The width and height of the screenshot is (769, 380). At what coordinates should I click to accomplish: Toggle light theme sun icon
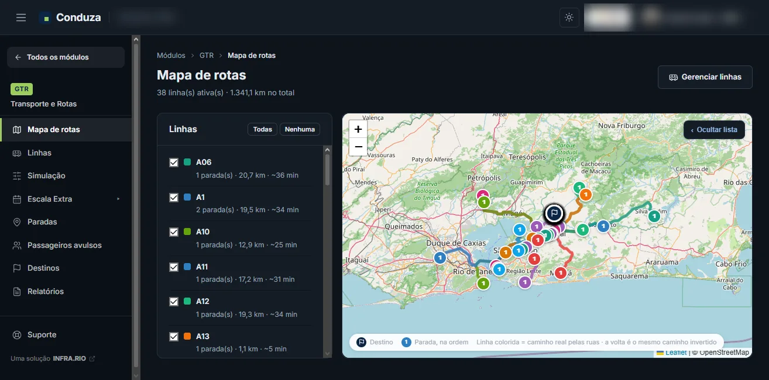569,18
